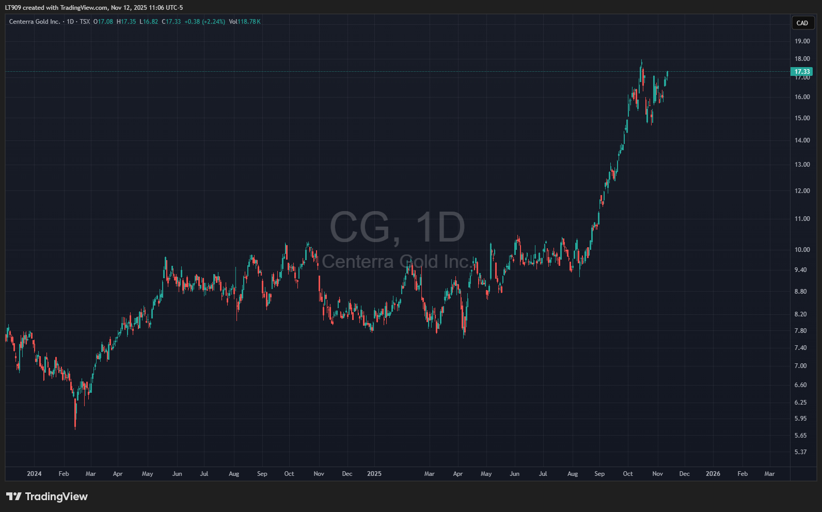Click the Dec label left of 2026
This screenshot has height=512, width=822.
(x=684, y=474)
